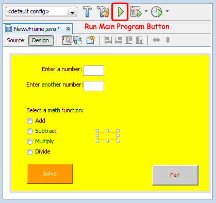Click Clean and Build hammer-broom icon
The width and height of the screenshot is (216, 203).
click(x=104, y=11)
